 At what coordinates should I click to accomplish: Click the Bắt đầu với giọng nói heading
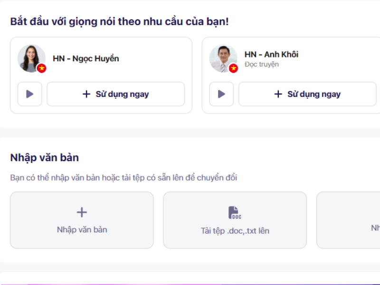pyautogui.click(x=120, y=21)
